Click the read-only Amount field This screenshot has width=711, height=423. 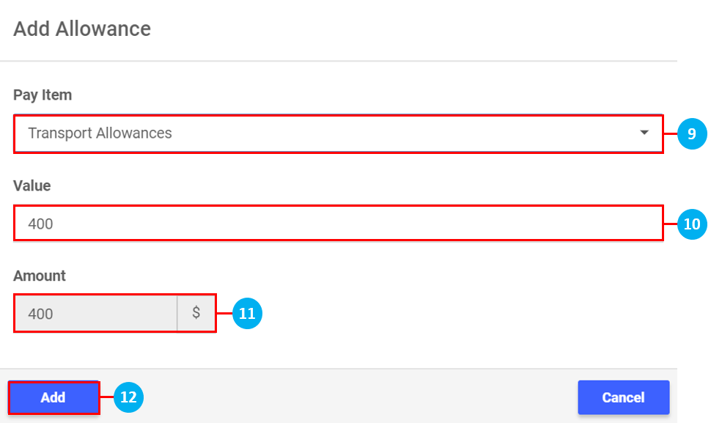(95, 314)
